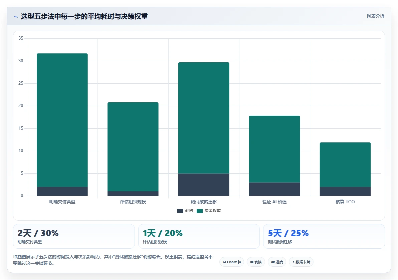Open the 图表分析 label in the header
The height and width of the screenshot is (280, 398).
375,16
